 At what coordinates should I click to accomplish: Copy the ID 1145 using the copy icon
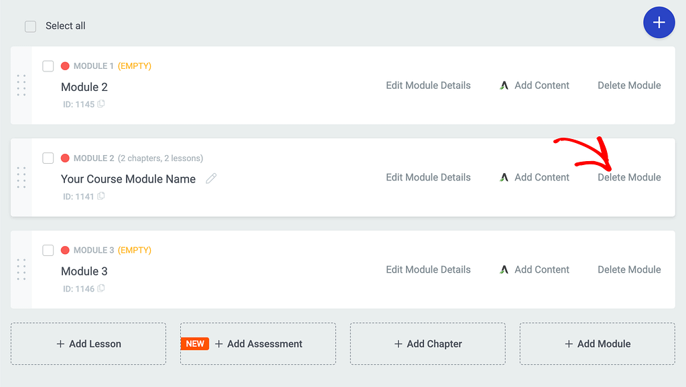coord(101,104)
